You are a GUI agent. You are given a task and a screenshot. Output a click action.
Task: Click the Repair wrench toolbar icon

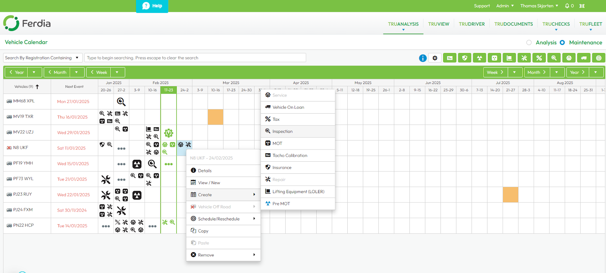(x=524, y=58)
